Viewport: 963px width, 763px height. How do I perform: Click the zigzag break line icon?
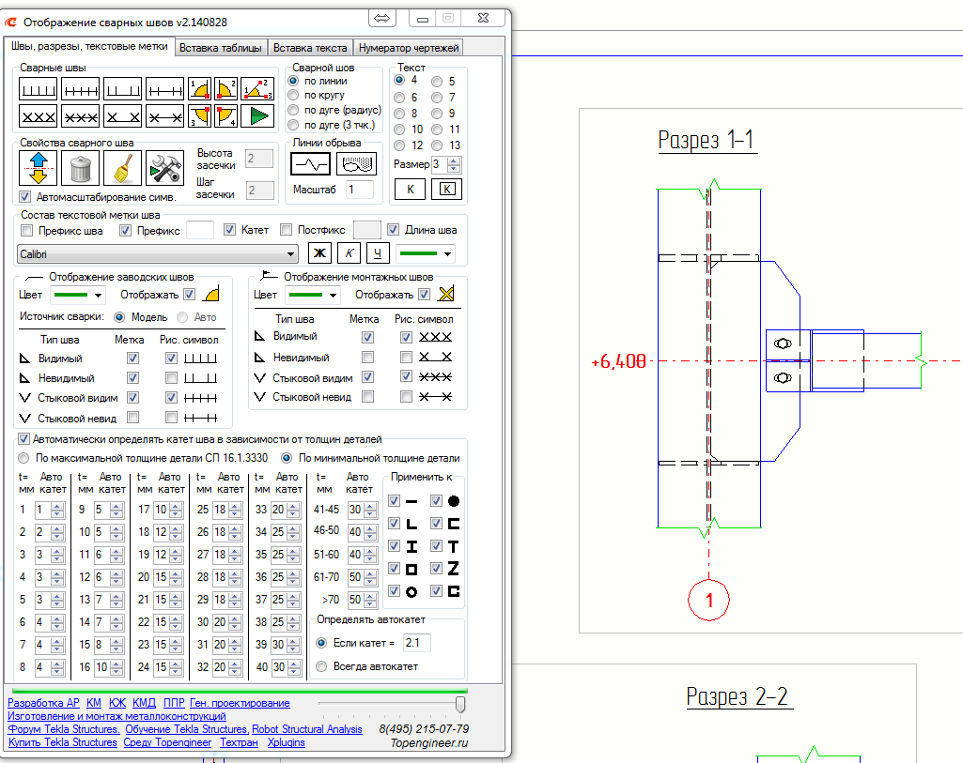310,163
